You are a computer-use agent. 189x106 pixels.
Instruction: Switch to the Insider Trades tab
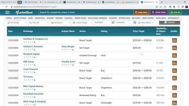80,18
